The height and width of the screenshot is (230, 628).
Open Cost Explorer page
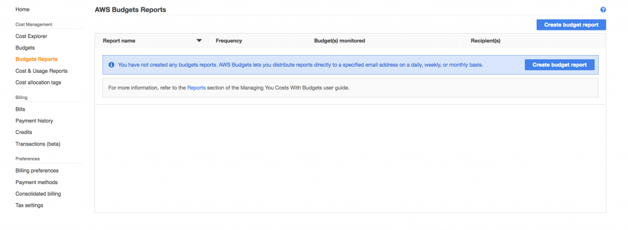[31, 36]
